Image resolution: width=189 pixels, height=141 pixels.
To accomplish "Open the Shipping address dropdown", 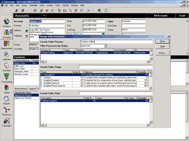I will coord(26,36).
